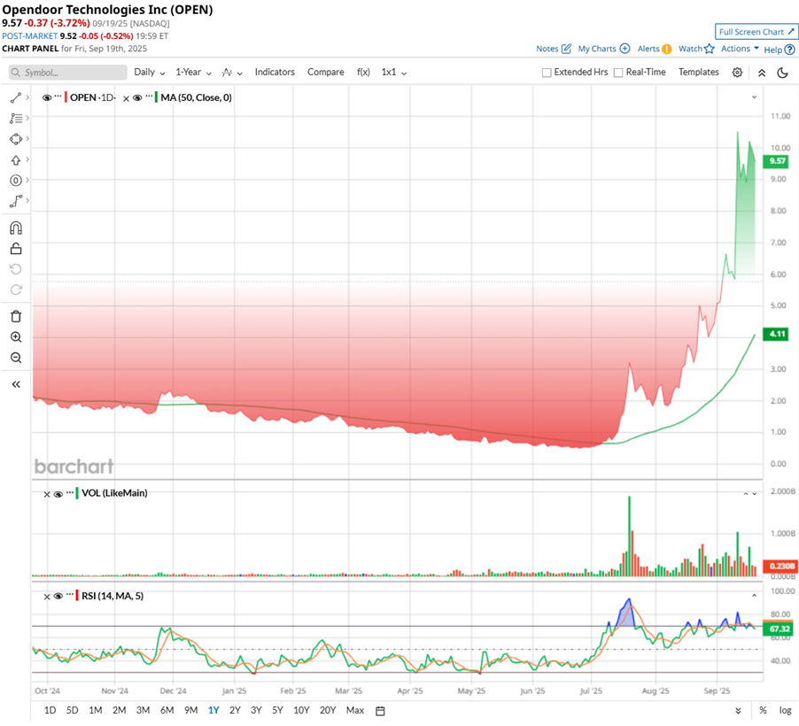Zoom in with magnifier plus icon
The height and width of the screenshot is (726, 799).
16,337
